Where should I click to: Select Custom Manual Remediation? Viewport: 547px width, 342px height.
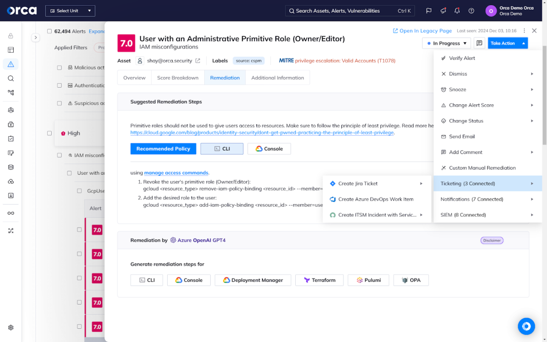tap(488, 168)
